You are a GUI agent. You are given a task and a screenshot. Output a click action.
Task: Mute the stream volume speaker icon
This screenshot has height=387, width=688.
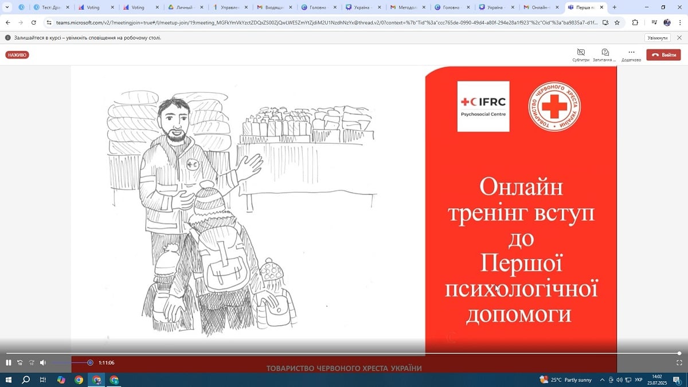43,362
